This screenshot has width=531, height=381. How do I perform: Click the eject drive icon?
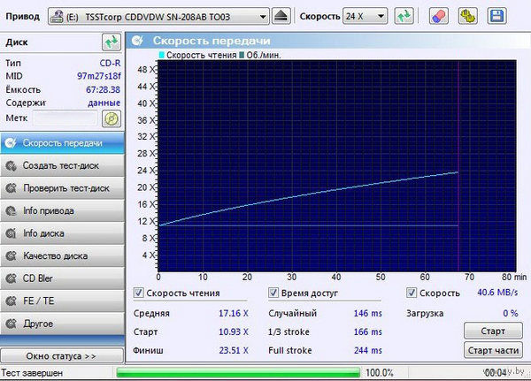pyautogui.click(x=281, y=16)
